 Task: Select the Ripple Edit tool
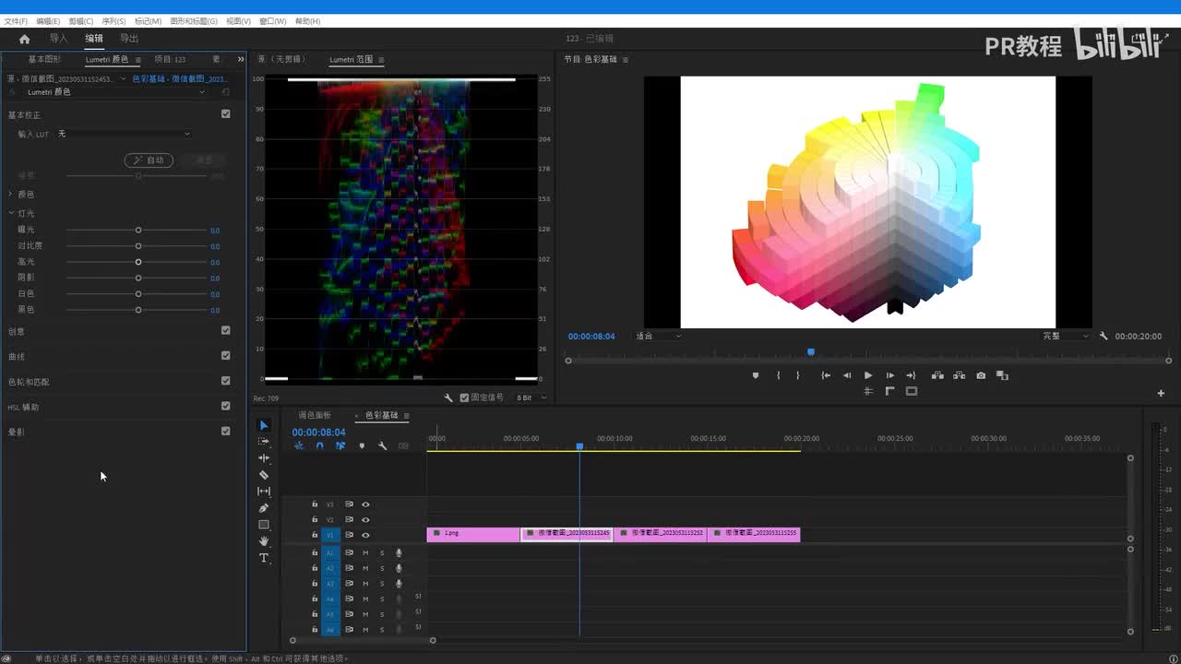[x=264, y=458]
